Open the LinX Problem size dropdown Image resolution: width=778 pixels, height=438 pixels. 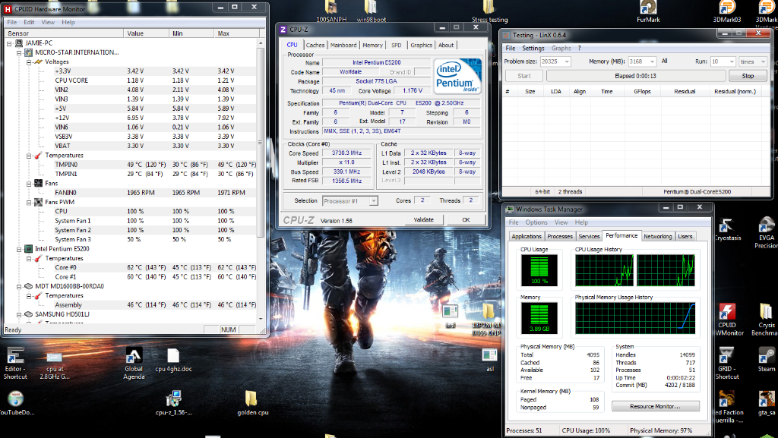567,61
